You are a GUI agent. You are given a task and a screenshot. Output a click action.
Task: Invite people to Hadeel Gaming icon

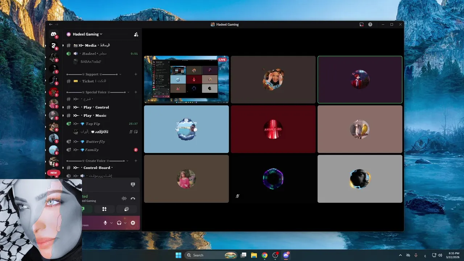click(x=136, y=34)
